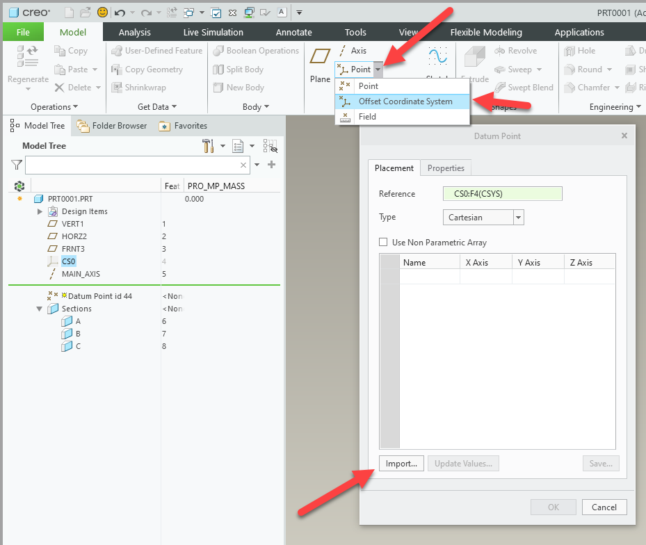Select the Shrinkwrap tool

tap(138, 88)
